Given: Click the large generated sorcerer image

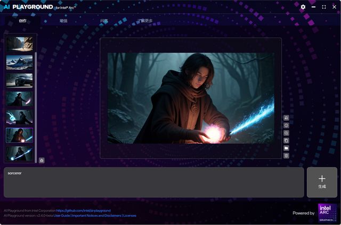Looking at the screenshot, I should [x=191, y=98].
